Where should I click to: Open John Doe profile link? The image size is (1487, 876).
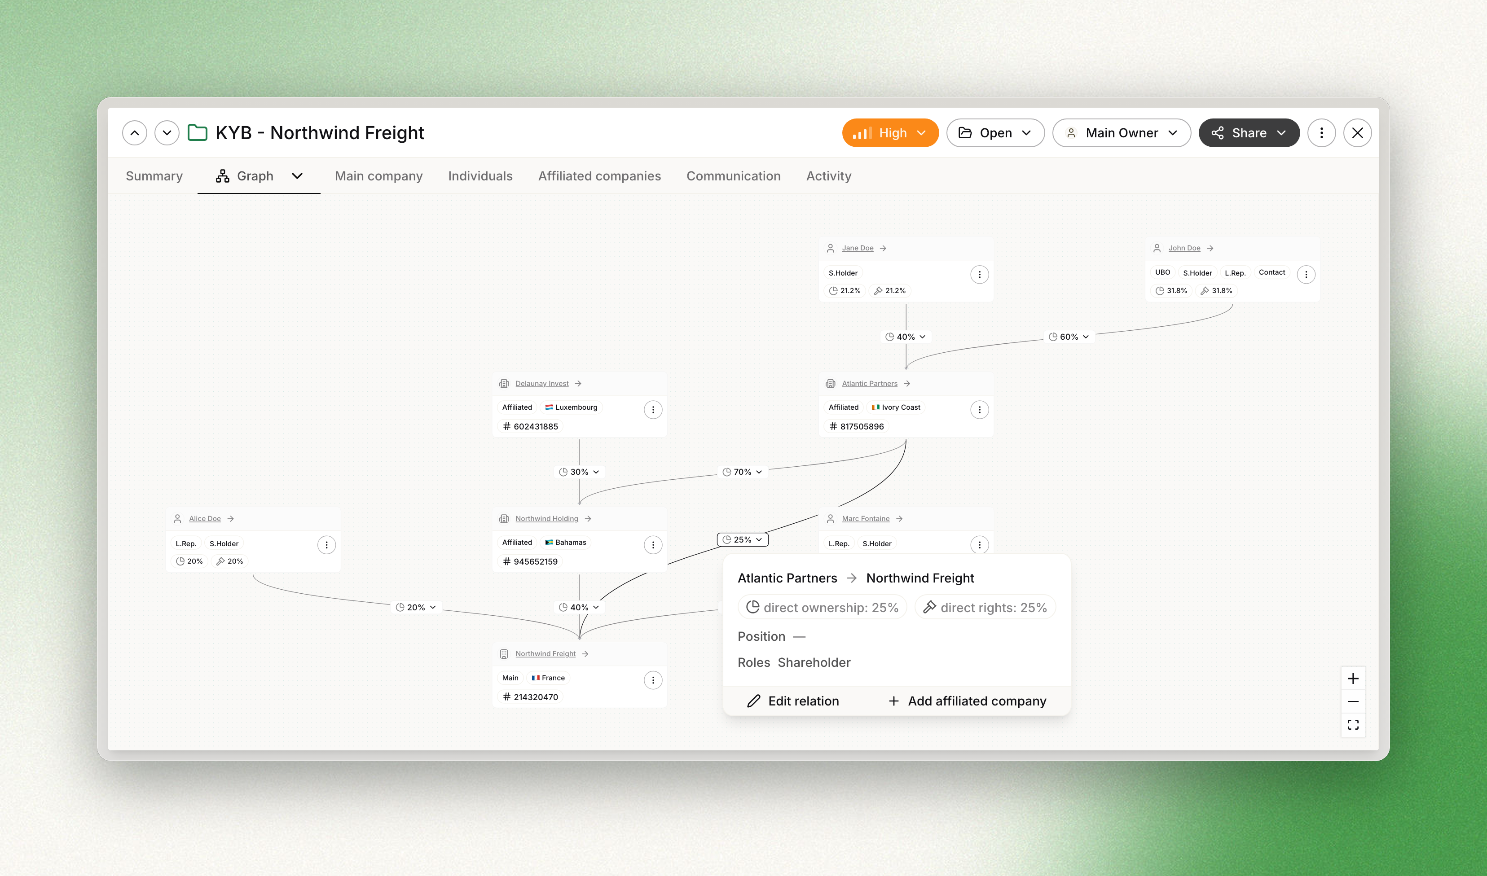point(1184,249)
